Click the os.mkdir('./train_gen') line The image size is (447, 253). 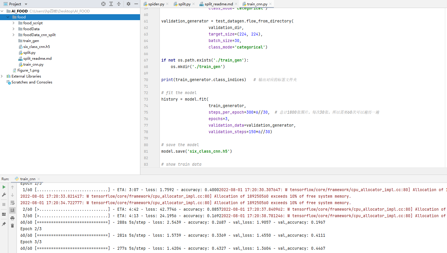coord(198,67)
